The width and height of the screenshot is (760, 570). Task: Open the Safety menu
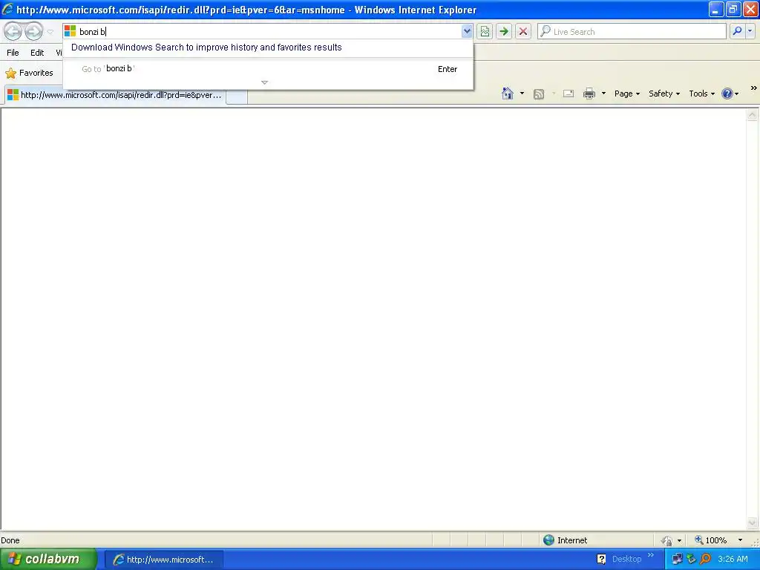pos(664,94)
